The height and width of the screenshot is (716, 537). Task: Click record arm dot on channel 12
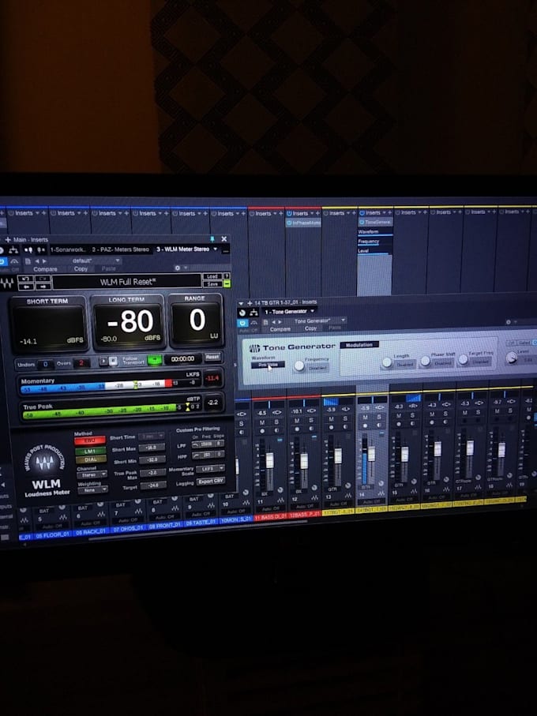pos(297,429)
